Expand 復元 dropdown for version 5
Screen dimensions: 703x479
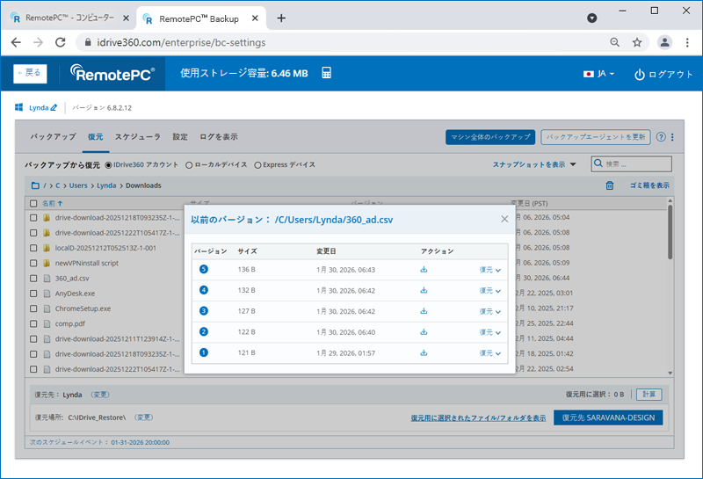(490, 270)
